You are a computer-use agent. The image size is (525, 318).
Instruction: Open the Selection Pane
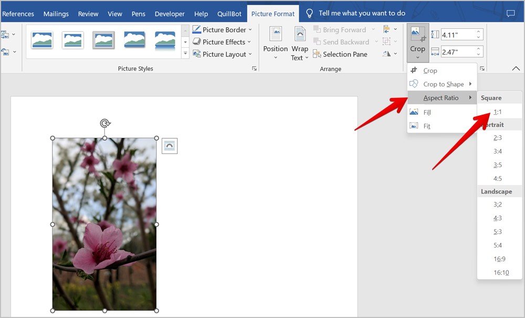click(340, 54)
